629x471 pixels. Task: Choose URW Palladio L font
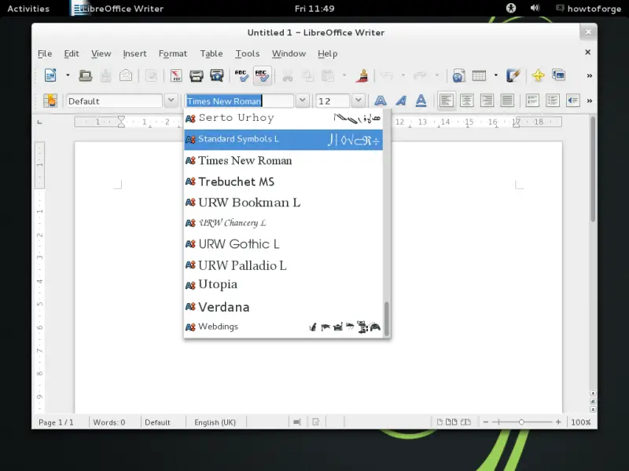(x=283, y=265)
